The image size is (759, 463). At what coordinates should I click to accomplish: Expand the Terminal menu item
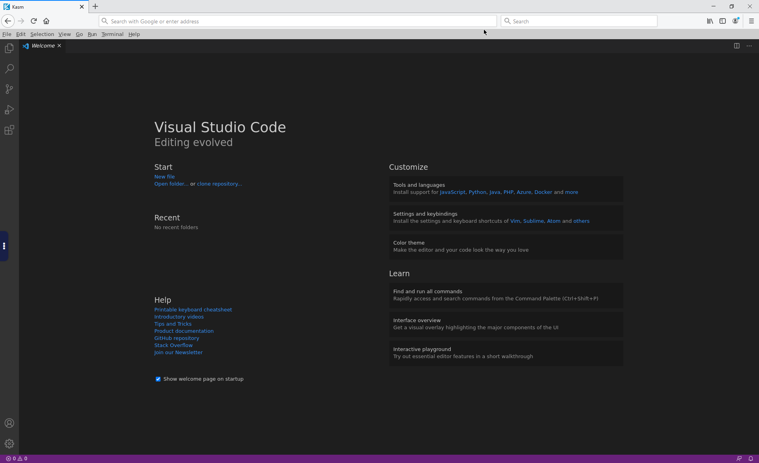tap(112, 34)
